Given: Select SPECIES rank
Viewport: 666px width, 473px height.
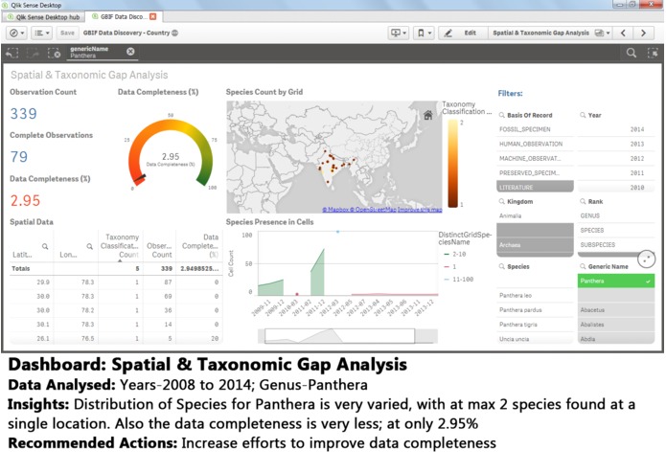Looking at the screenshot, I should [616, 231].
